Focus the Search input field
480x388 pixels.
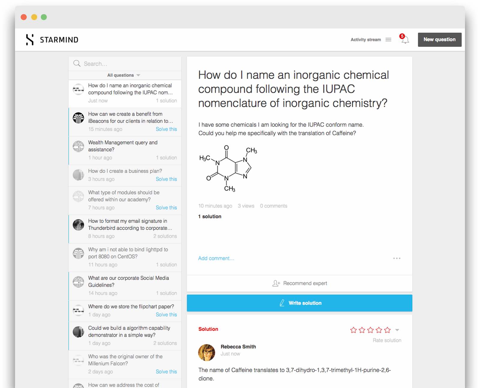pos(125,64)
